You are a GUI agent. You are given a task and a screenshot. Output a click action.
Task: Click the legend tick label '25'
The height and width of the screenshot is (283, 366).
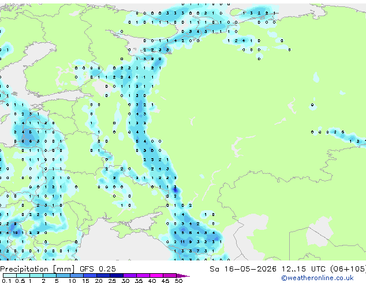coord(112,281)
